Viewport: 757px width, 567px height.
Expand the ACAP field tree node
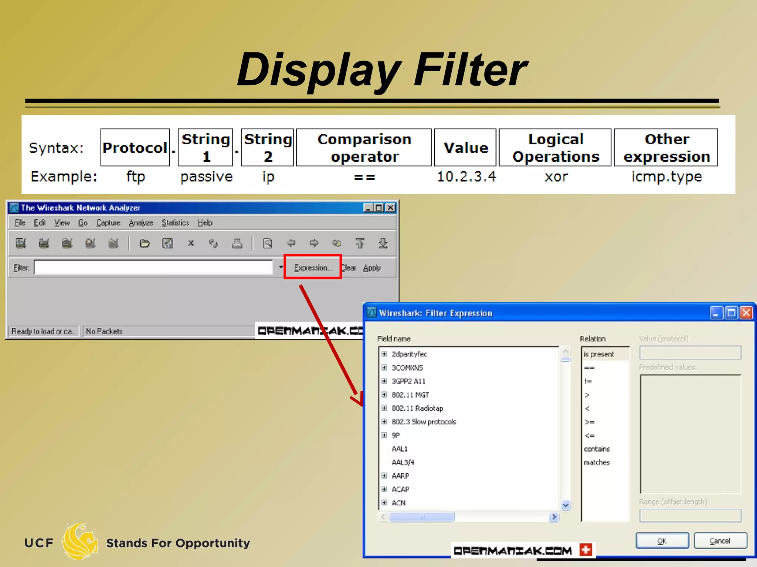[x=384, y=489]
